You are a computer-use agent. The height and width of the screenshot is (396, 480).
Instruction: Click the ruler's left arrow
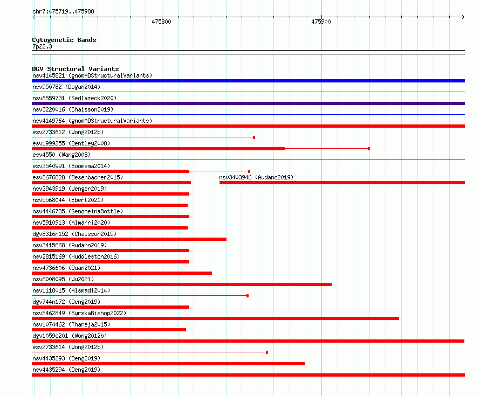[x=33, y=17]
